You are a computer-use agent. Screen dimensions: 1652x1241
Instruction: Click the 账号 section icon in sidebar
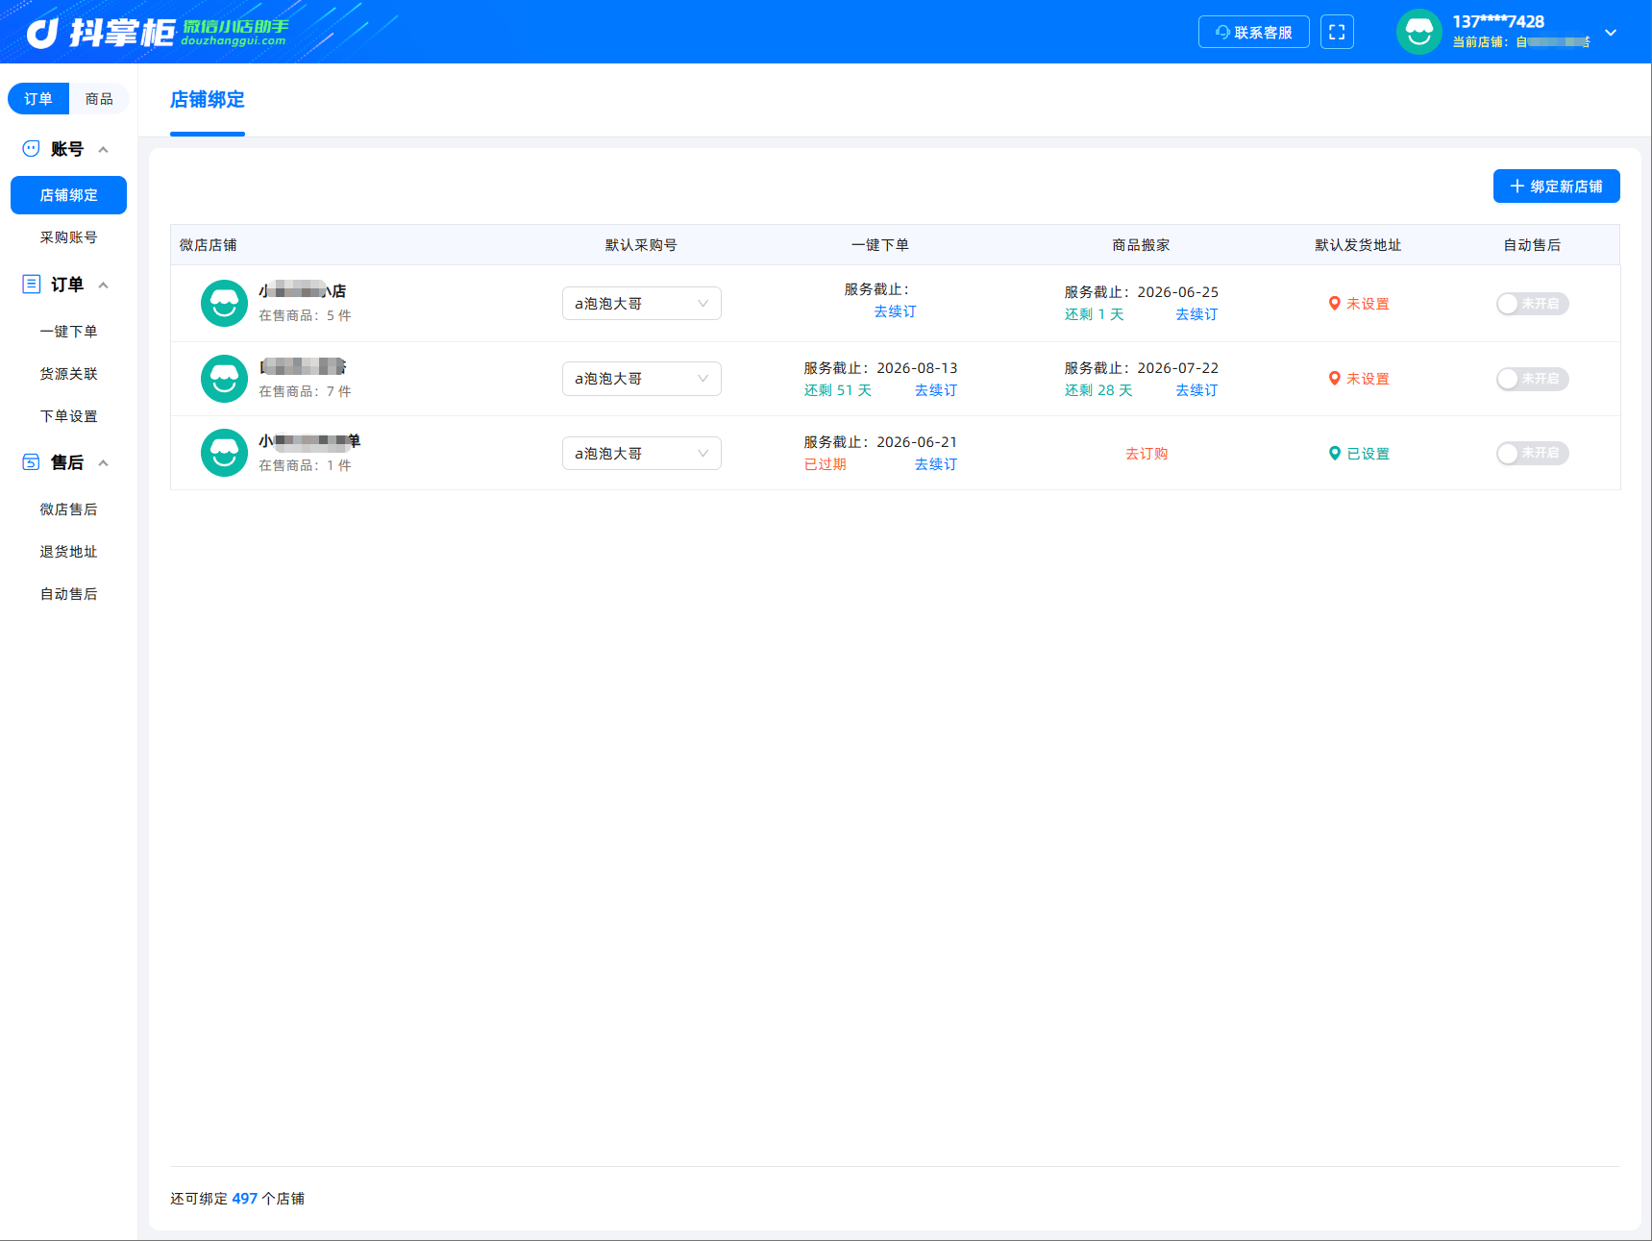[31, 149]
